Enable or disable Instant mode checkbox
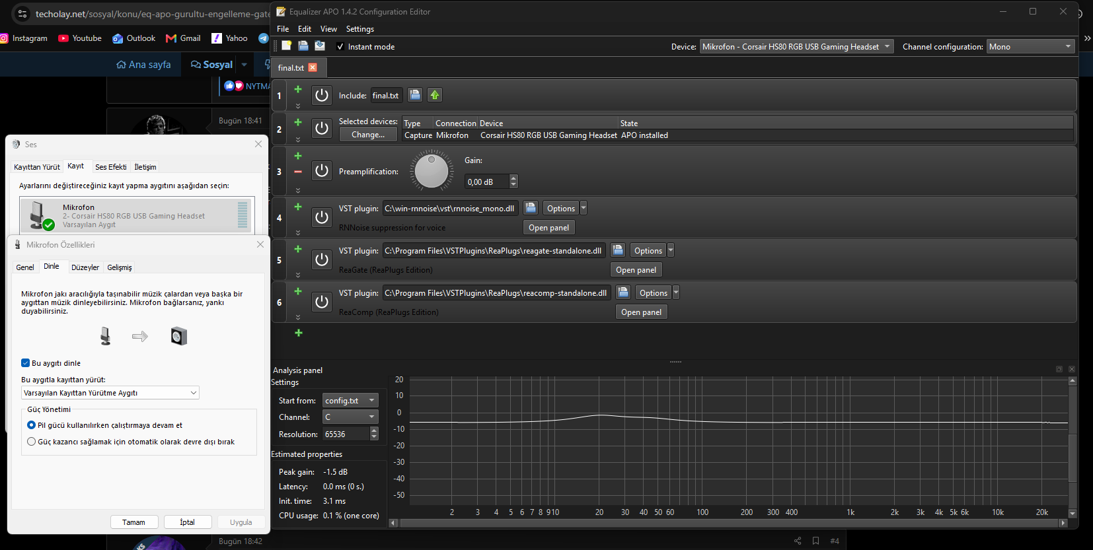Screen dimensions: 1093x550 [340, 46]
